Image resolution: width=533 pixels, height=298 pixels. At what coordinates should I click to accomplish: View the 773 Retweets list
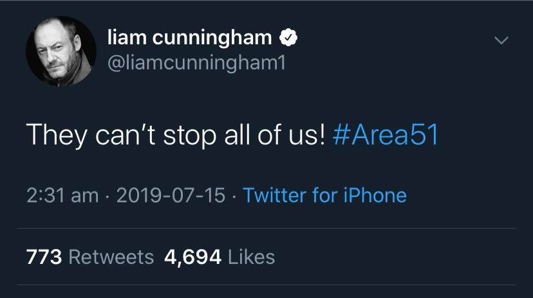pyautogui.click(x=90, y=257)
